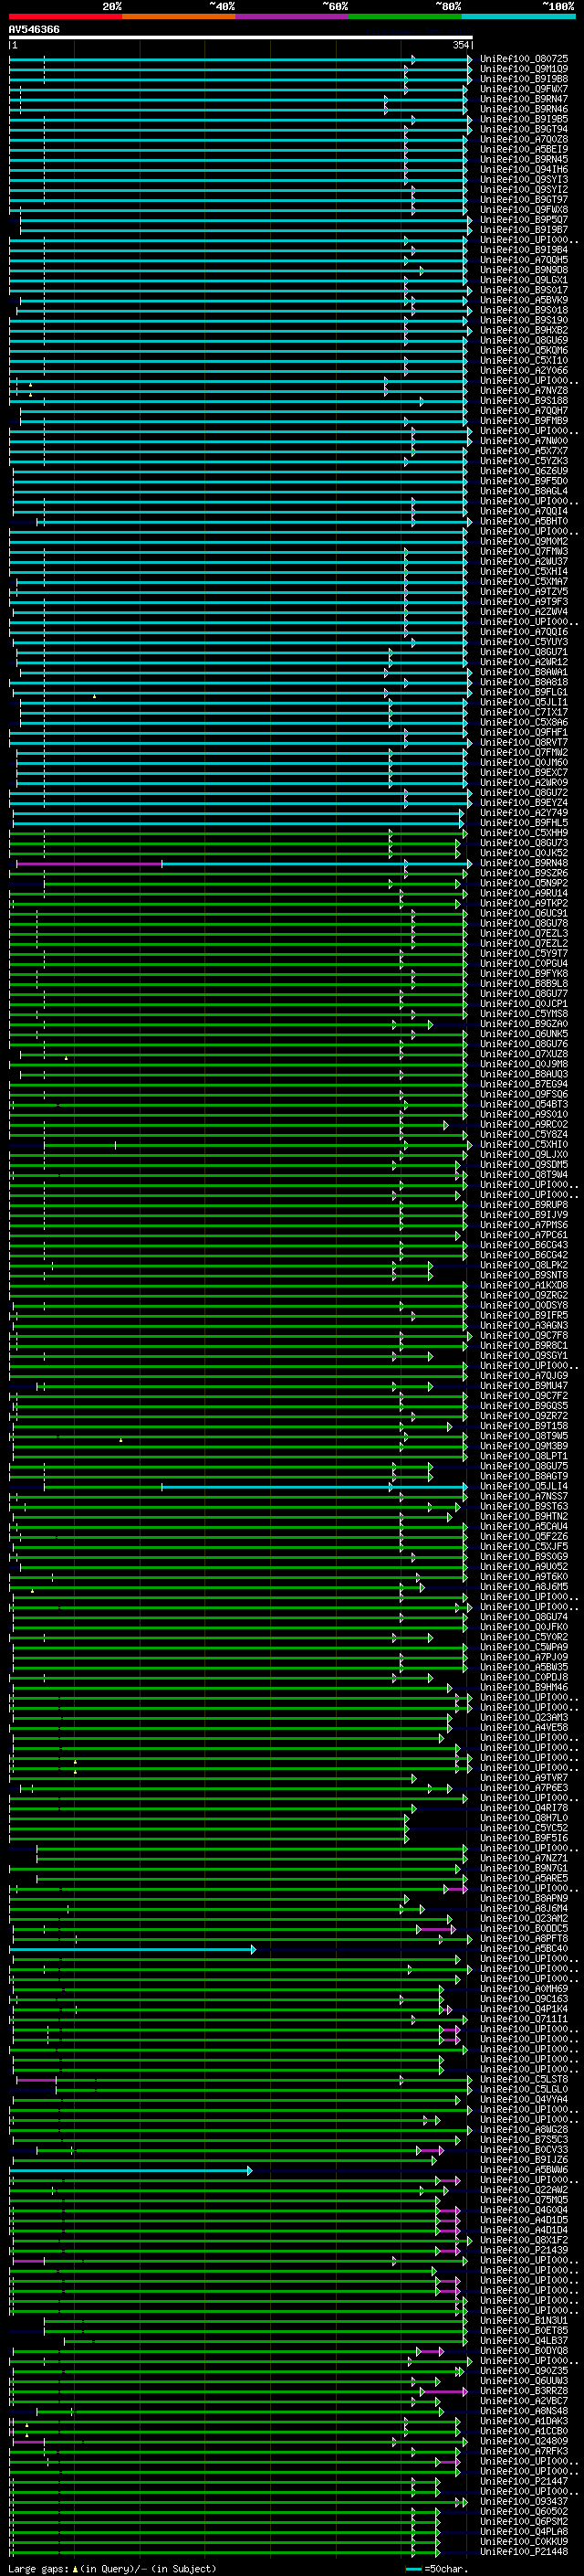Screen dimensions: 584x2576
Task: Select hit UniRef100_Q9FWX8
Action: tap(524, 210)
